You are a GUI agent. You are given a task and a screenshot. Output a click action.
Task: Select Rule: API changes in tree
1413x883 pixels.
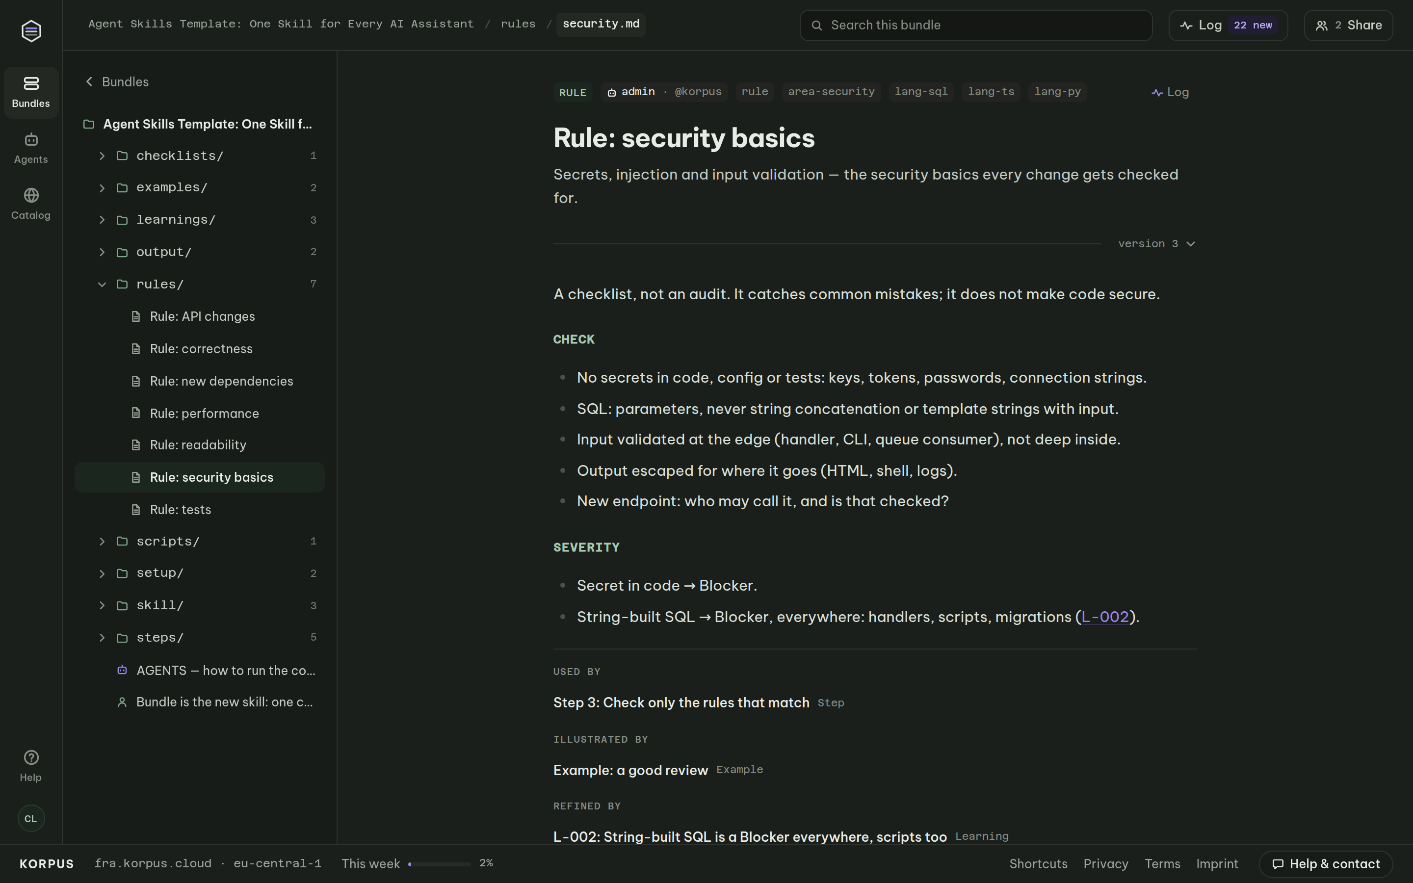200,316
